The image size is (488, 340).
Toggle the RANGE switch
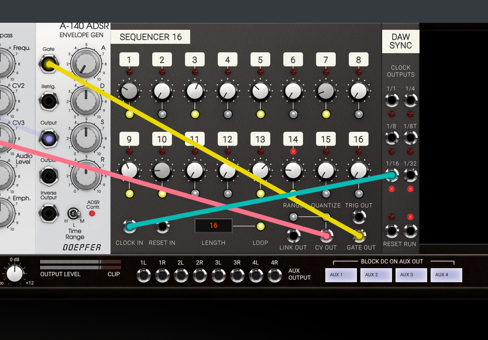293,217
